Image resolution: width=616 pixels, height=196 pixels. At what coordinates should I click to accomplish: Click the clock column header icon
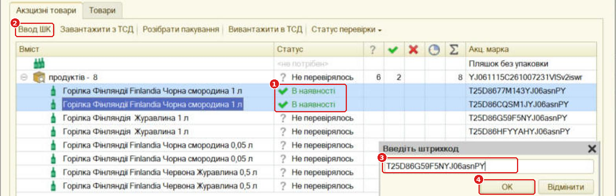point(434,50)
